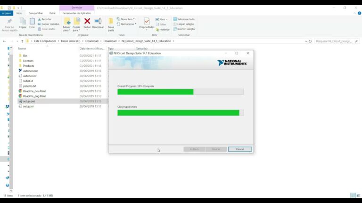Viewport: 362px width, 203px height.
Task: Select the autorun.exe file
Action: (30, 71)
